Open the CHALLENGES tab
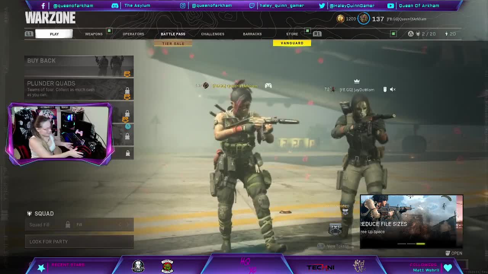This screenshot has height=274, width=488. pyautogui.click(x=213, y=34)
